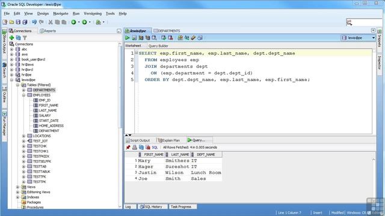Screen dimensions: 385x216
Task: Click the green Back navigation icon
Action: pyautogui.click(x=73, y=22)
